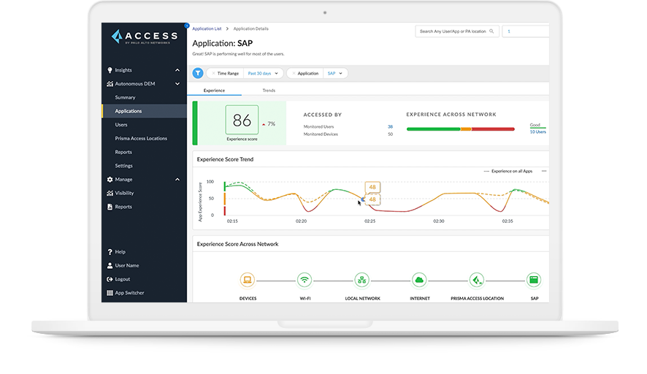Expand the Insights section chevron

[x=177, y=70]
